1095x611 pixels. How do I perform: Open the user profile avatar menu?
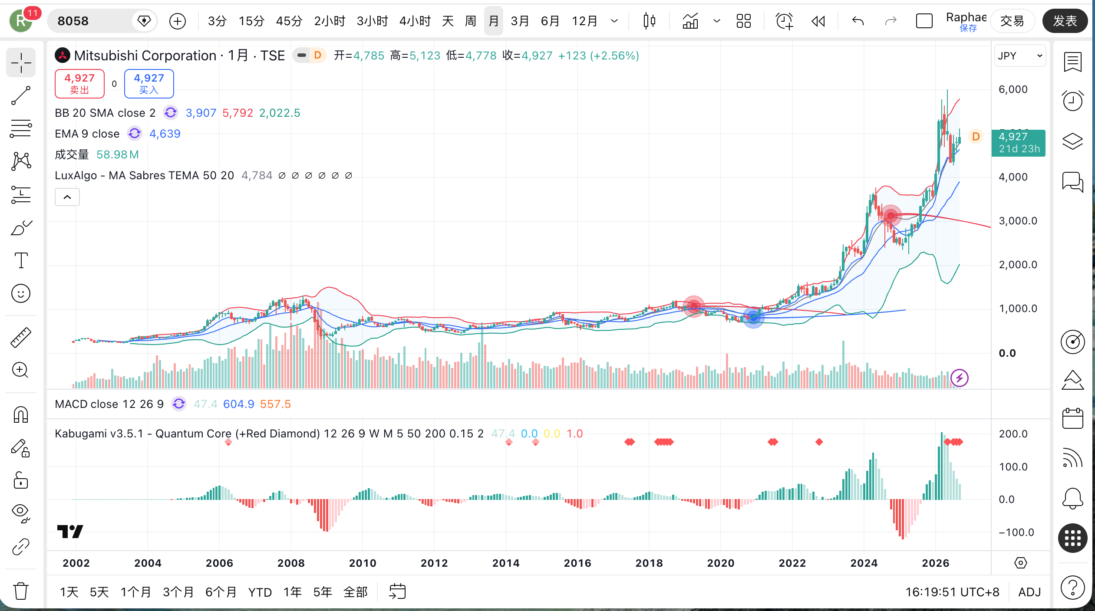pyautogui.click(x=21, y=21)
